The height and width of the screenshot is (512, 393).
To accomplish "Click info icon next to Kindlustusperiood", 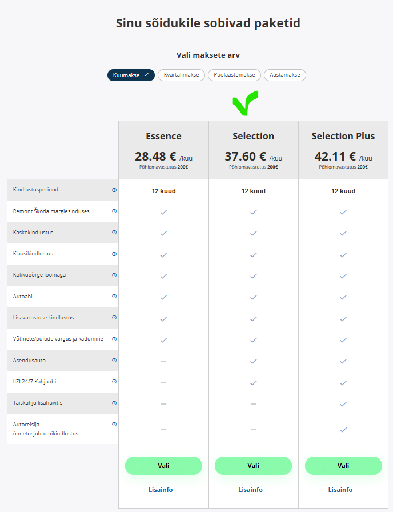I will [x=114, y=190].
